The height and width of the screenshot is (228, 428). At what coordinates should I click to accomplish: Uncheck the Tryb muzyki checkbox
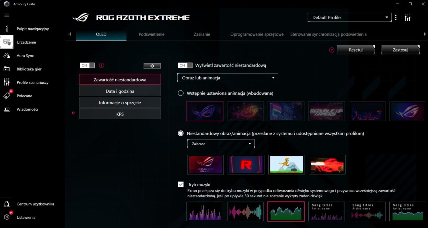[x=181, y=184]
